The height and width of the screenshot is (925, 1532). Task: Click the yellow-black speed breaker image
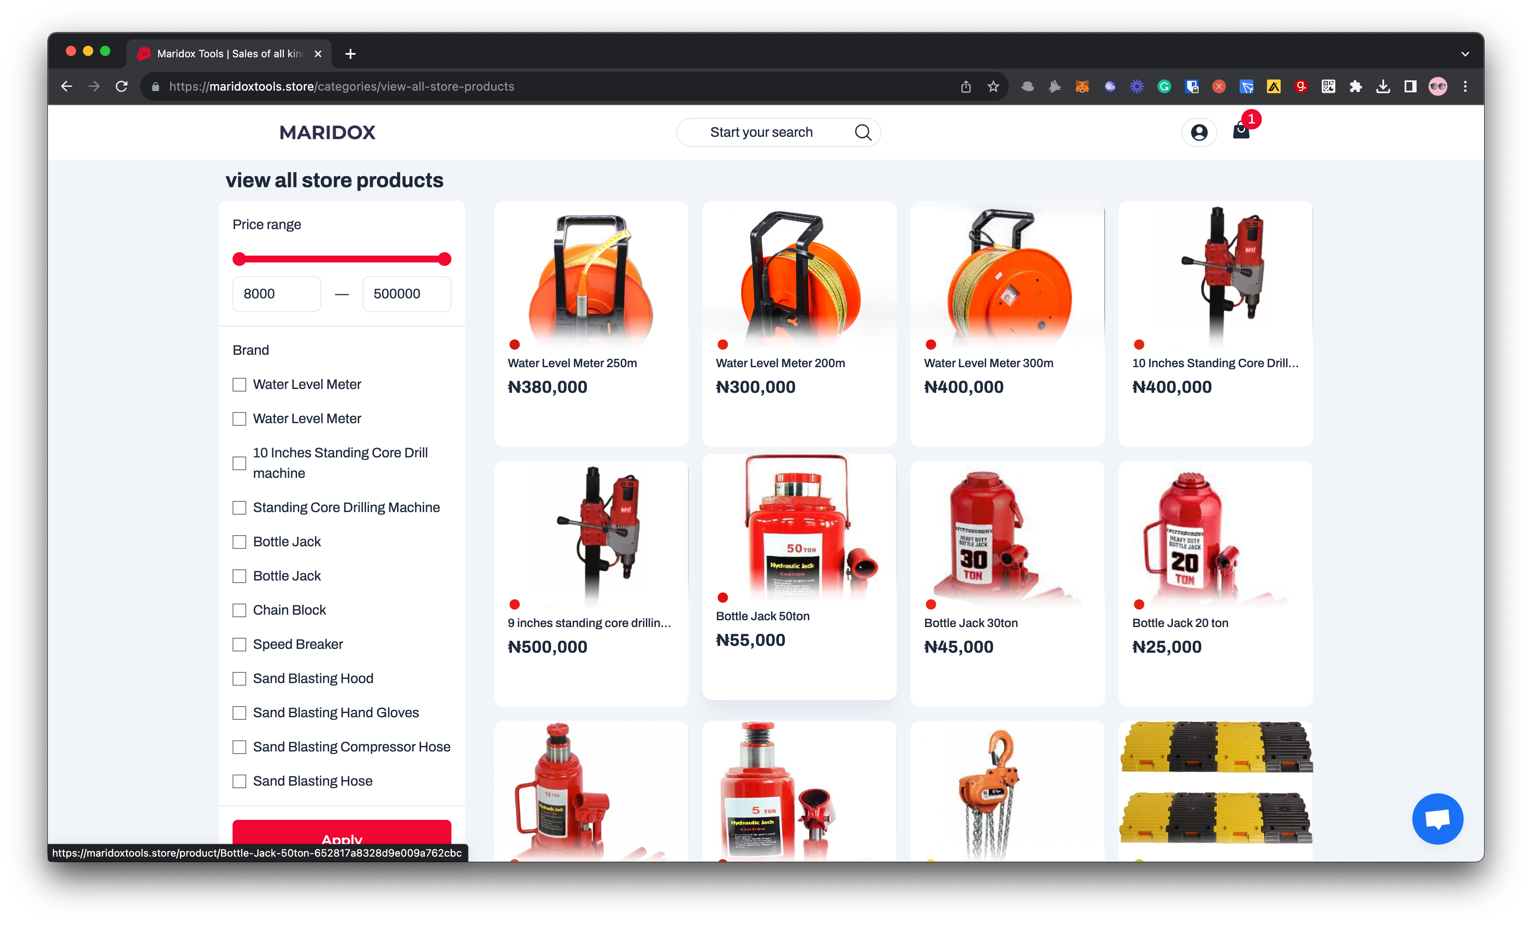[x=1216, y=782]
